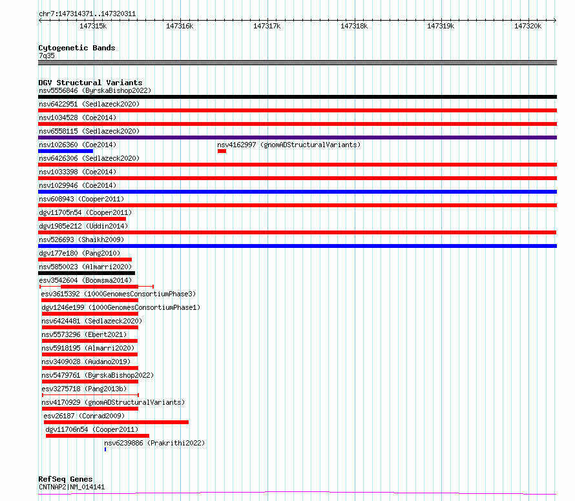The width and height of the screenshot is (575, 501).
Task: Select the nsv5573296 (Ebert2021) label
Action: (84, 334)
